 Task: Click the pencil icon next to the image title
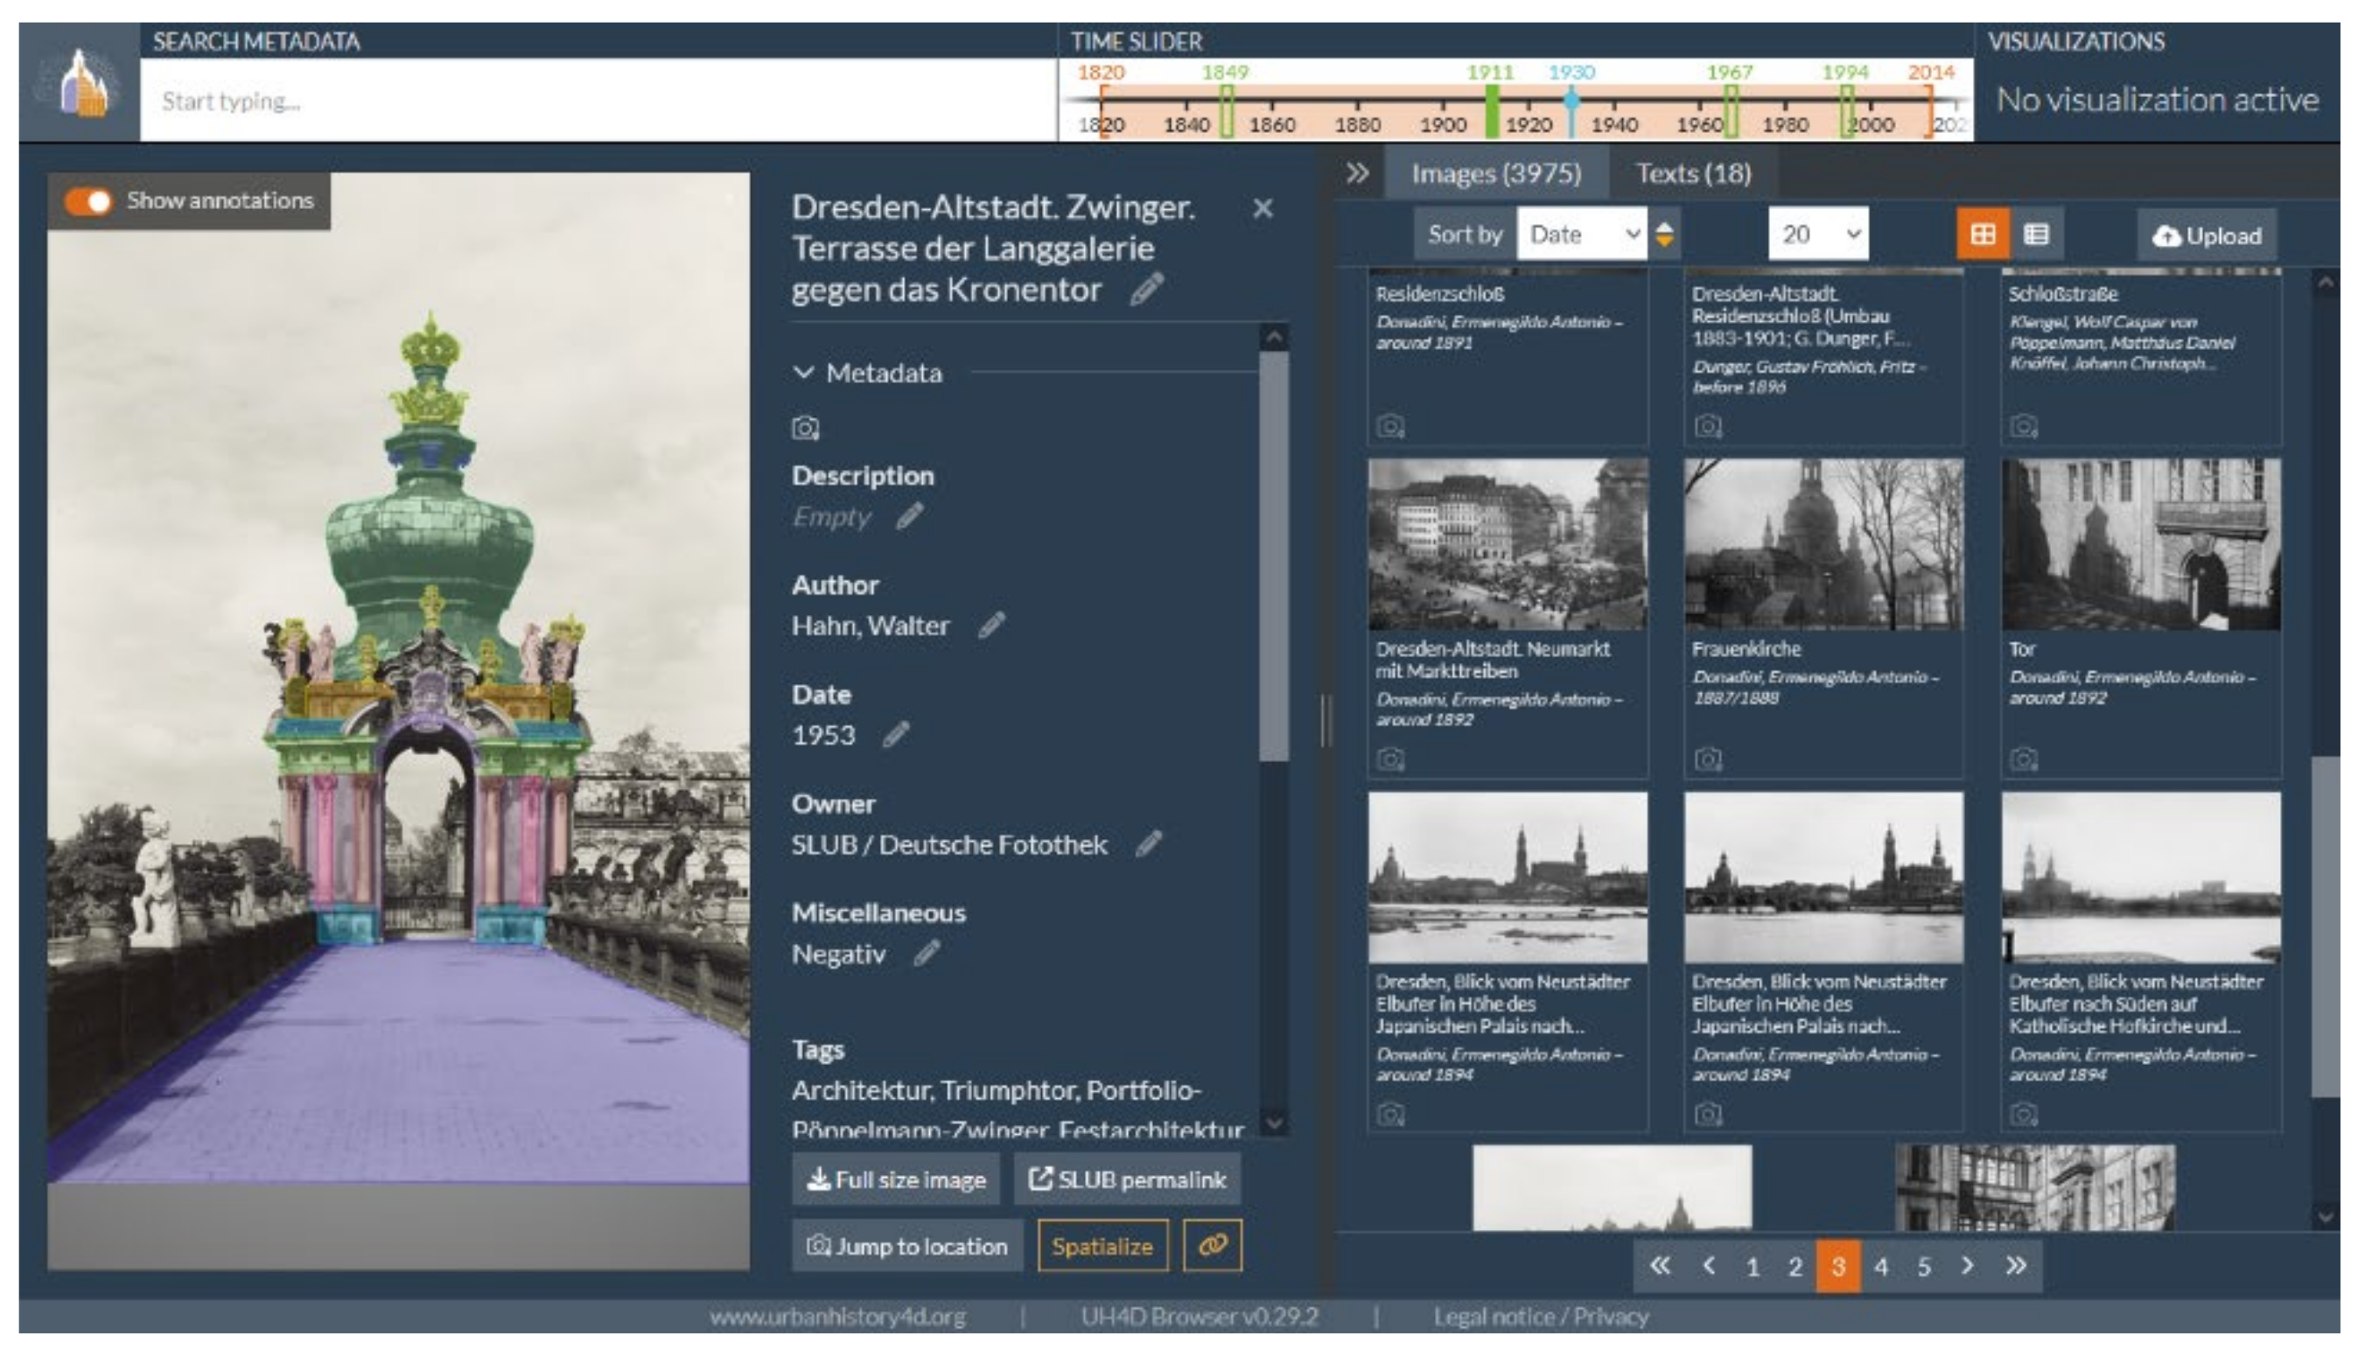pyautogui.click(x=1146, y=289)
